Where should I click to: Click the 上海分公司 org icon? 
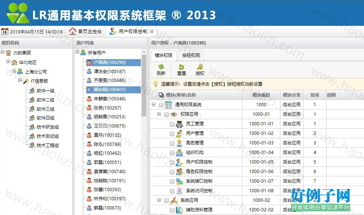click(x=20, y=72)
